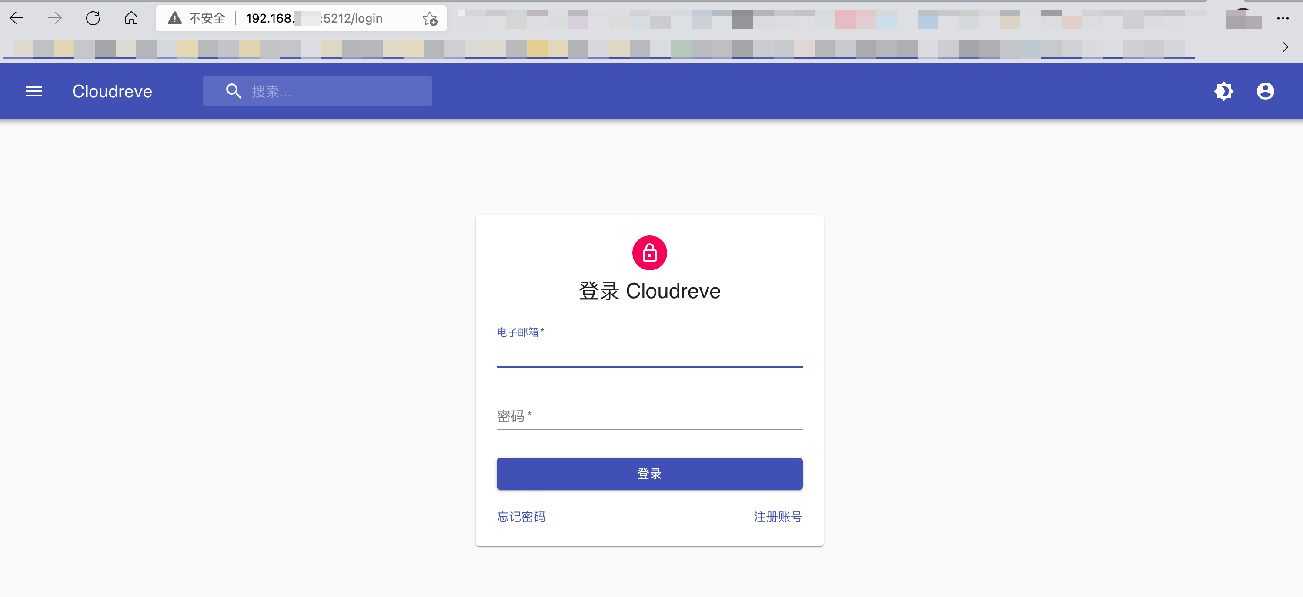Open the 忘记密码 link
Screen dimensions: 1303x597
point(521,517)
